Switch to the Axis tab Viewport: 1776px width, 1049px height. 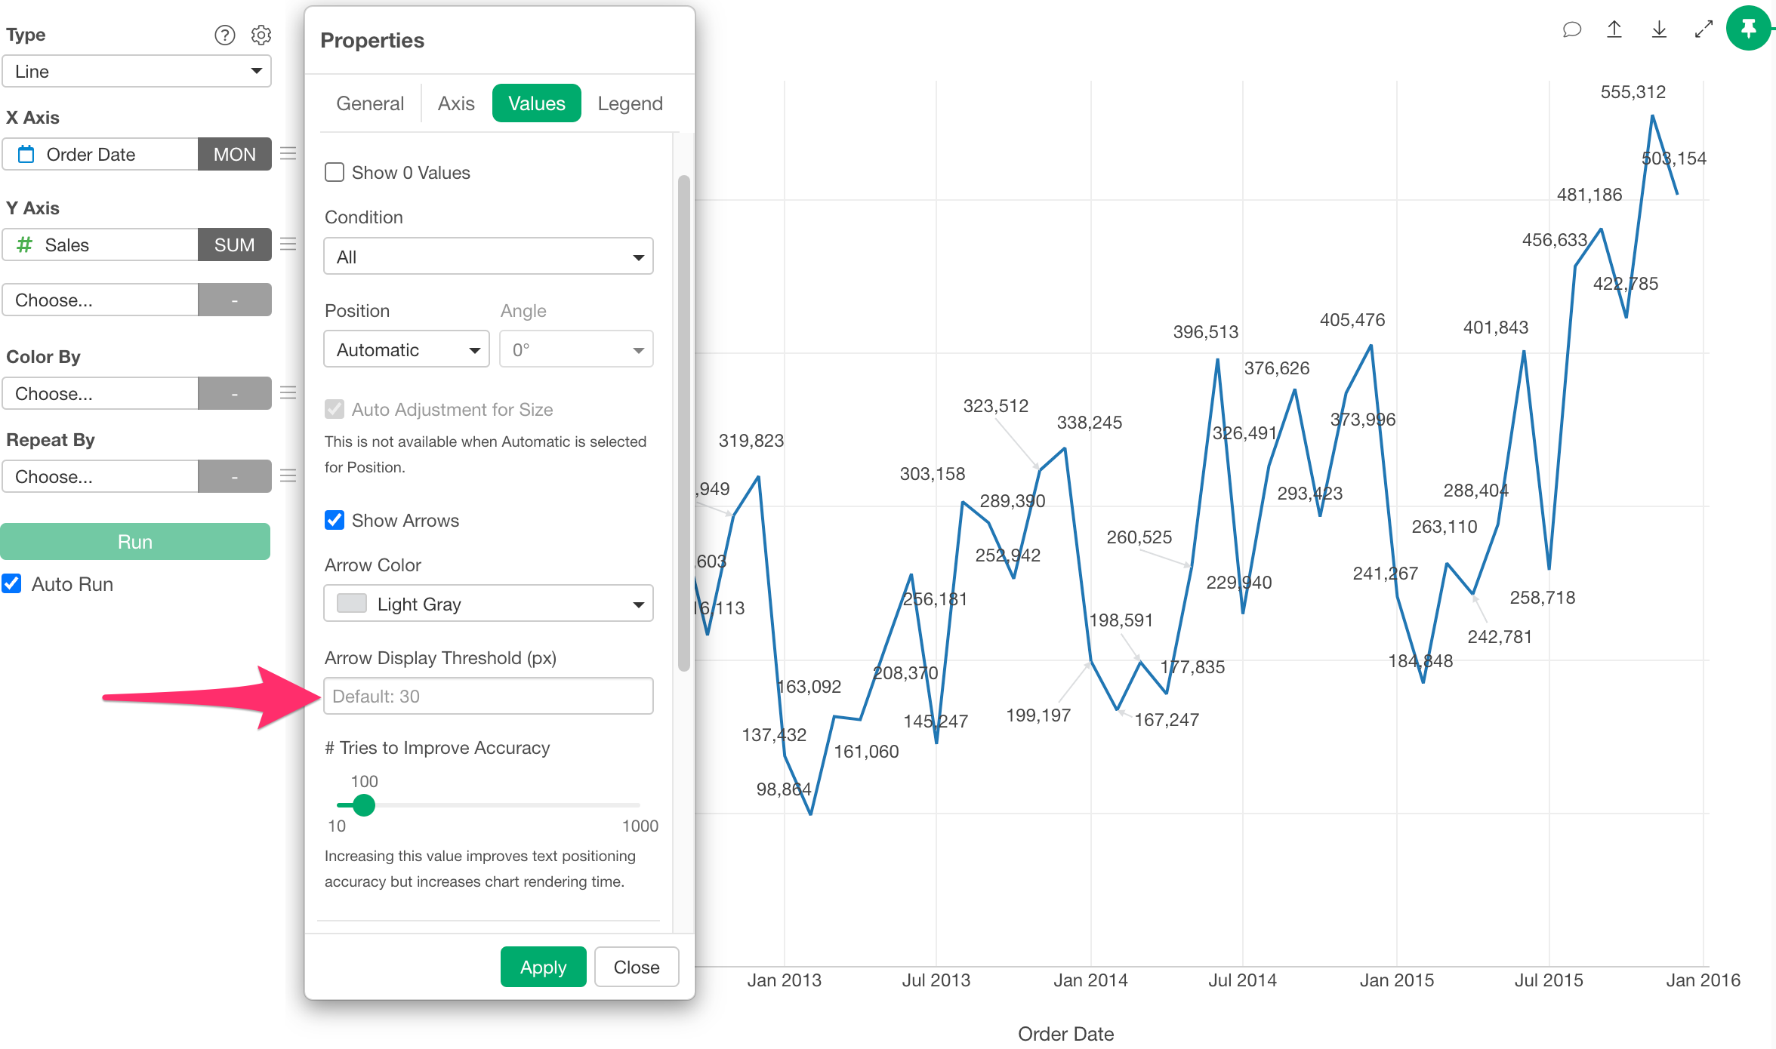point(456,103)
